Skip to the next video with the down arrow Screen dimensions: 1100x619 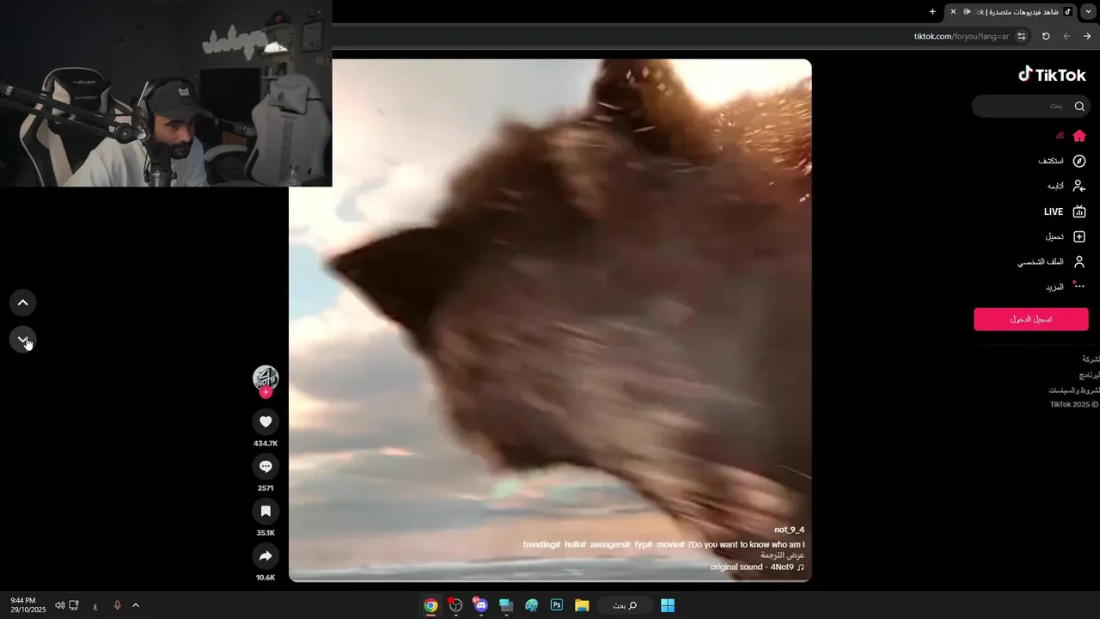[x=23, y=340]
